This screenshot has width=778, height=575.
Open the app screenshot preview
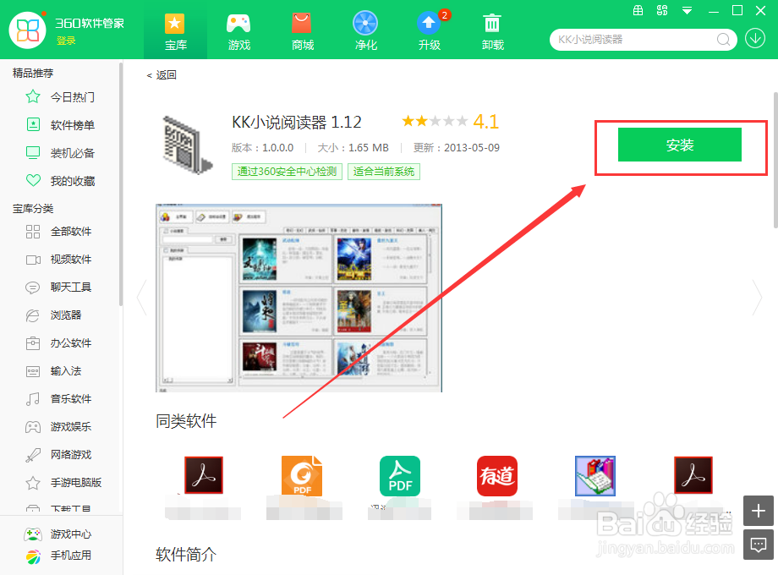(299, 298)
